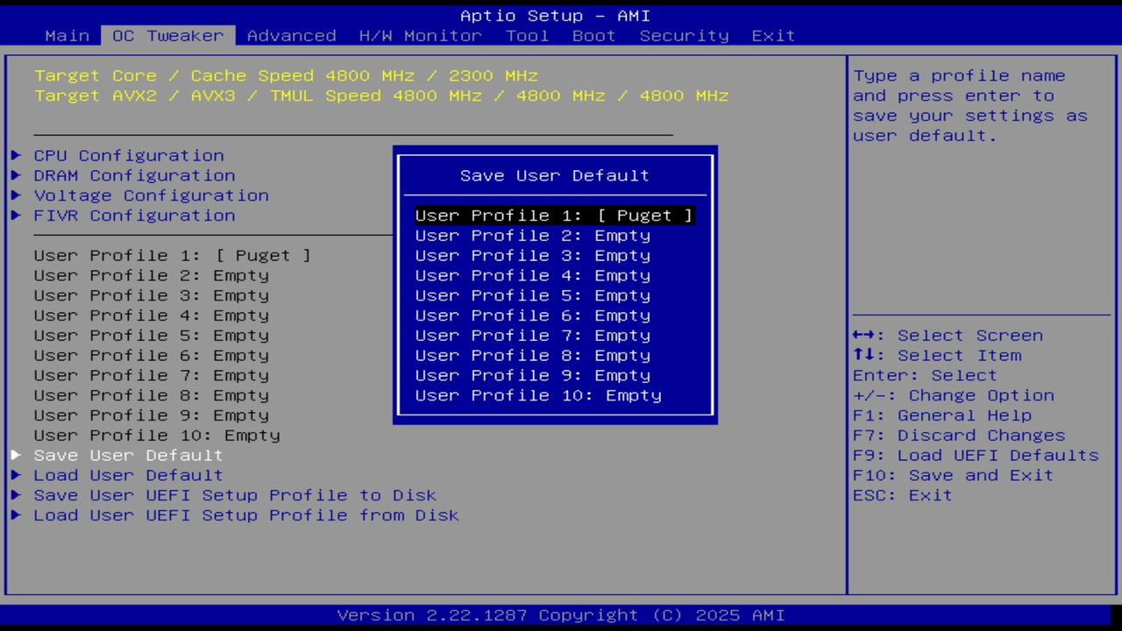Viewport: 1122px width, 631px height.
Task: Click Target AVX2 / AVX3 / TMUL Speed line
Action: pos(381,96)
